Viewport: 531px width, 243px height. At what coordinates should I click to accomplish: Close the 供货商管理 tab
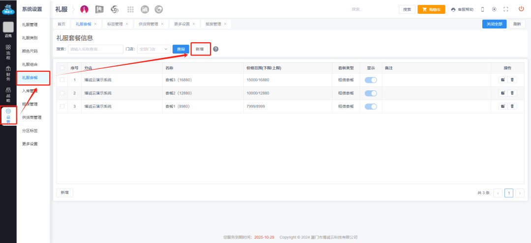162,24
